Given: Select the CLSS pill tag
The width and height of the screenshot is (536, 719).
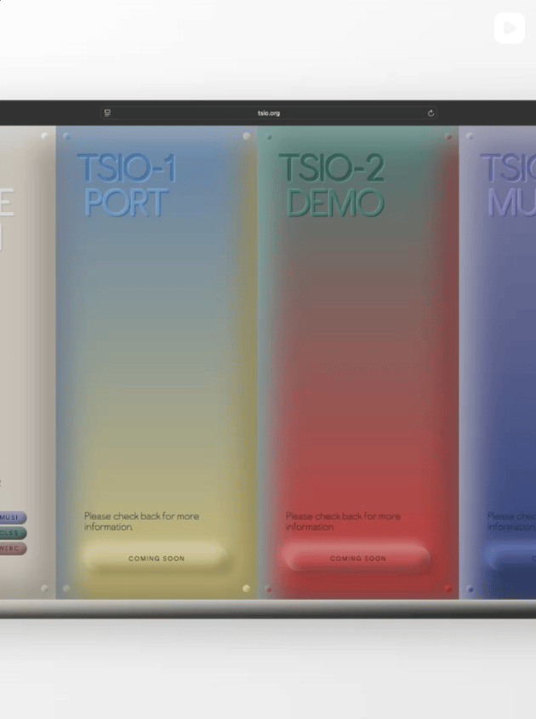Looking at the screenshot, I should click(12, 532).
